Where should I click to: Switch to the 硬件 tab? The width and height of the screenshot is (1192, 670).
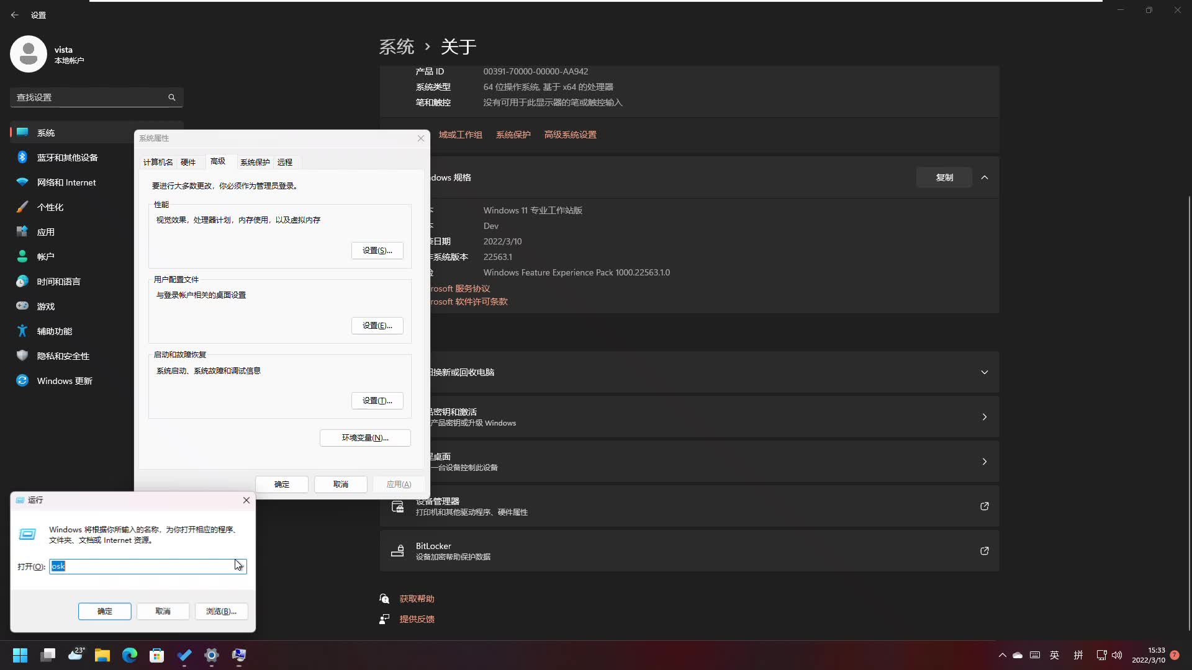point(188,162)
